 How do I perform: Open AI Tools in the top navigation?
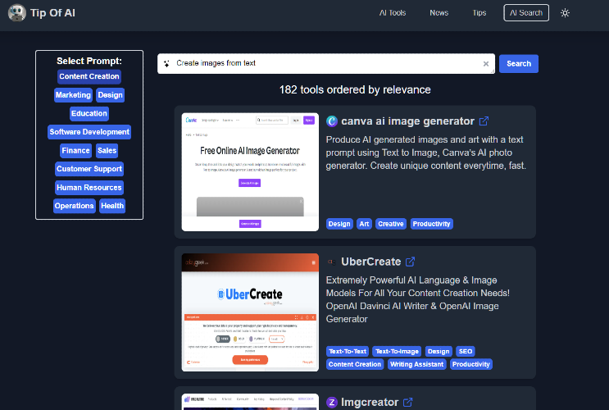click(x=393, y=13)
